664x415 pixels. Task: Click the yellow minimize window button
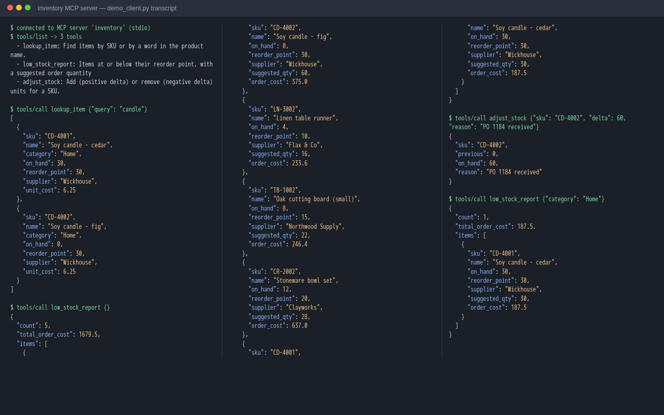click(x=19, y=8)
